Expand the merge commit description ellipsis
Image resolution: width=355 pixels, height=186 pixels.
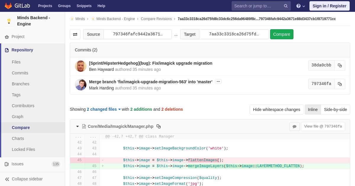click(218, 81)
